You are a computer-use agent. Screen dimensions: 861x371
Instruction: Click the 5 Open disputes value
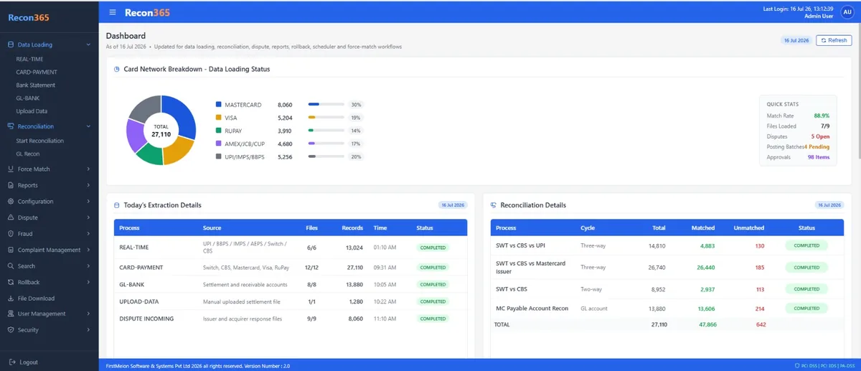coord(820,136)
